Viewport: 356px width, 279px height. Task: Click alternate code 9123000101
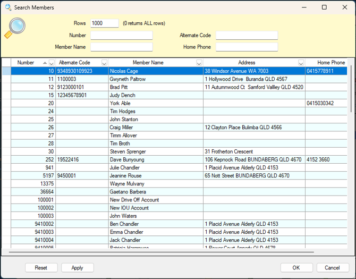[x=71, y=87]
